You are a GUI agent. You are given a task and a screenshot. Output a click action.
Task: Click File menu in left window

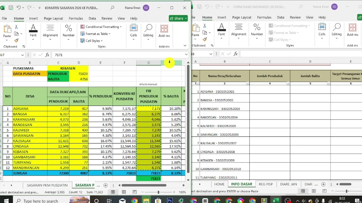(x=4, y=18)
